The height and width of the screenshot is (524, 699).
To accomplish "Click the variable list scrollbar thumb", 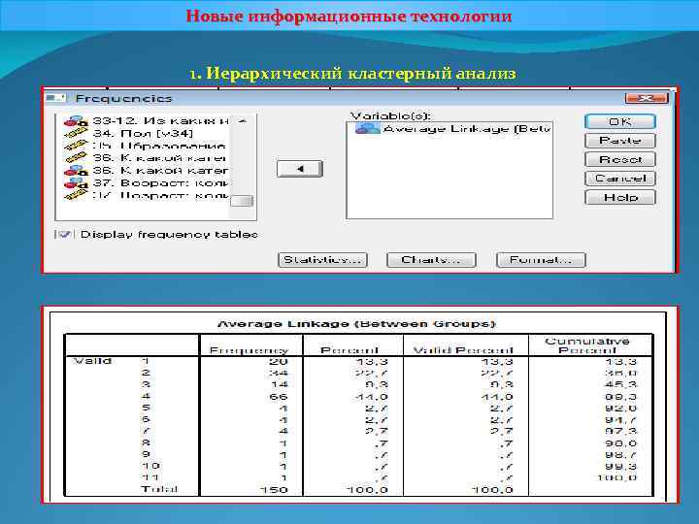I will [x=242, y=201].
